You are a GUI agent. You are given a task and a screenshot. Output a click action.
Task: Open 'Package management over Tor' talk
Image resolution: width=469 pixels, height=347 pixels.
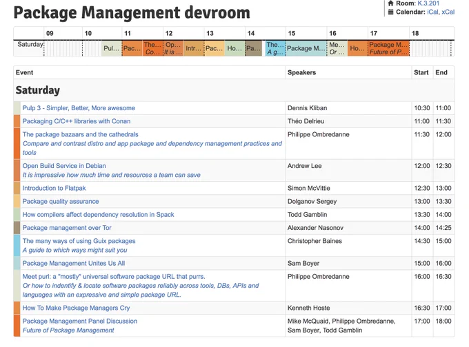67,228
